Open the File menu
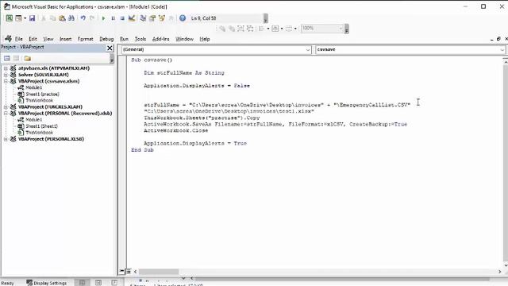 [x=19, y=39]
